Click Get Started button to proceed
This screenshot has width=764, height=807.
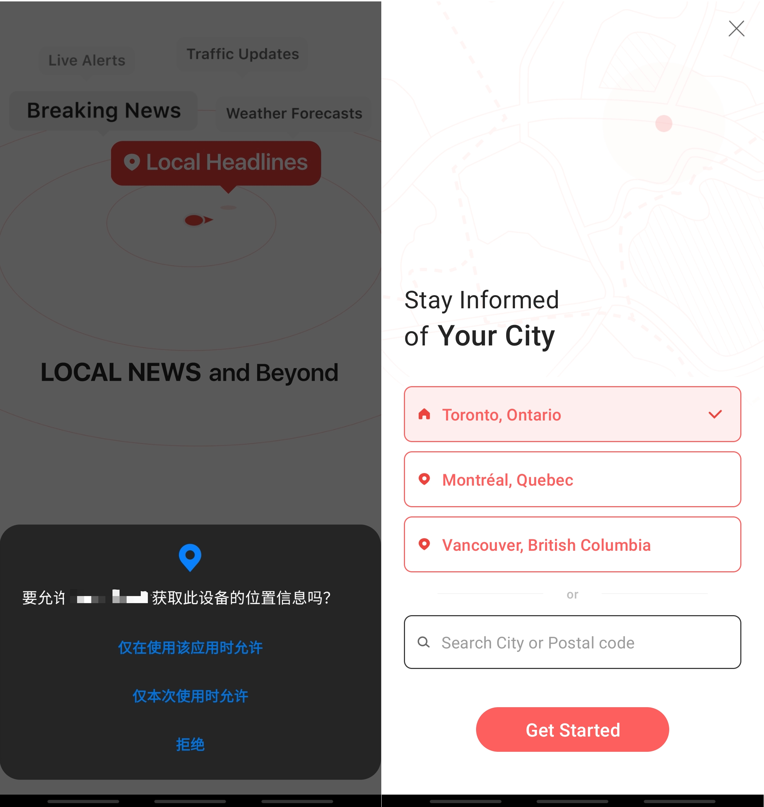point(572,730)
